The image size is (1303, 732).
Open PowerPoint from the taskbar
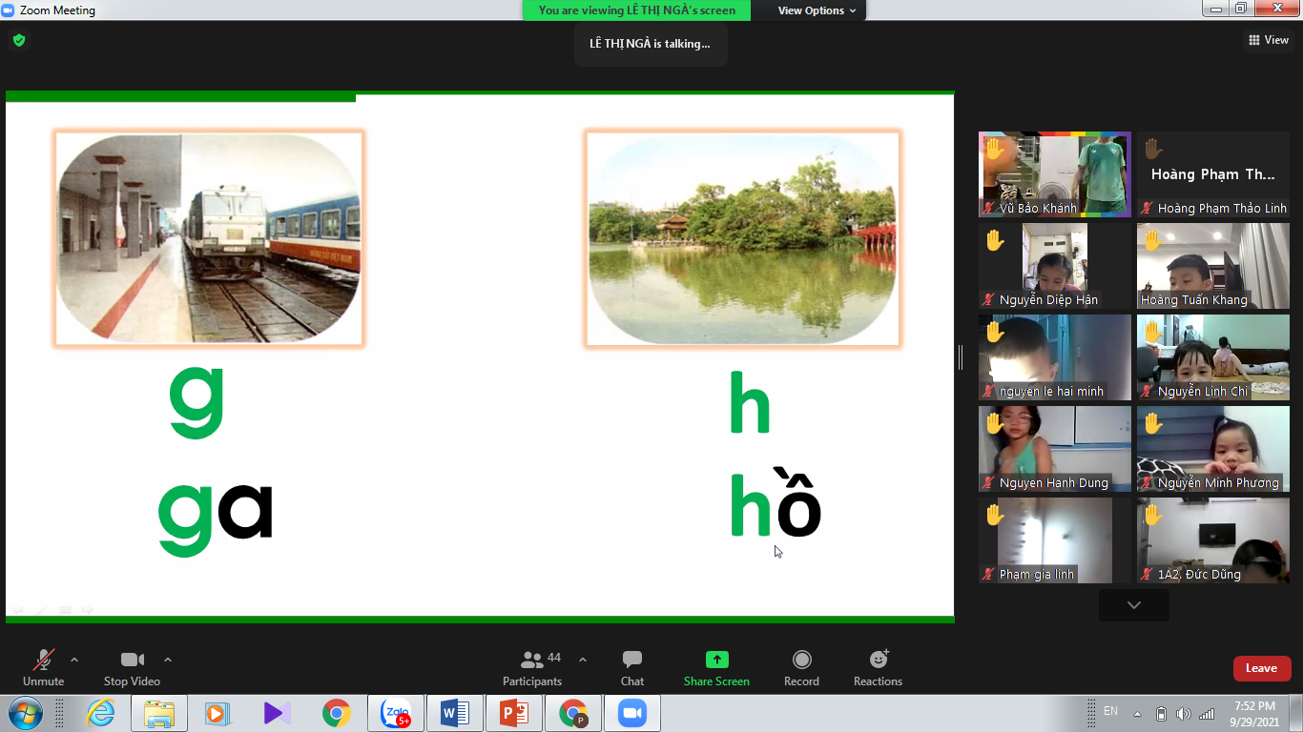point(514,713)
